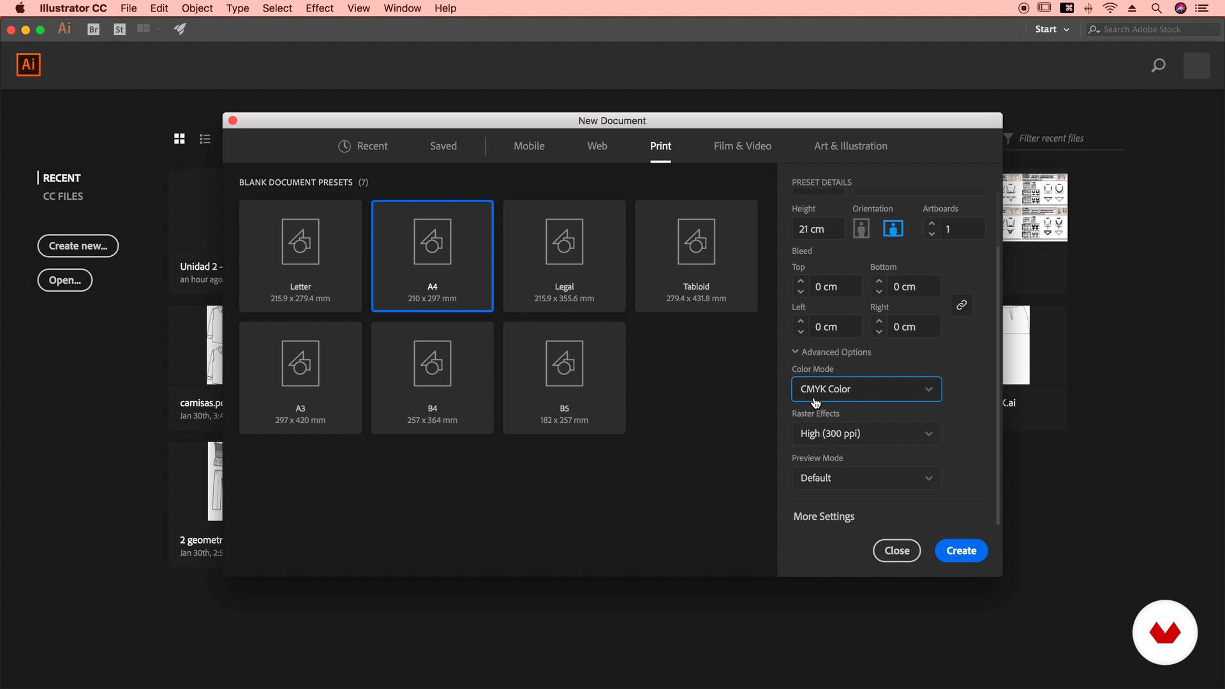Screen dimensions: 1225x689
Task: Switch to the Saved tab
Action: (x=443, y=146)
